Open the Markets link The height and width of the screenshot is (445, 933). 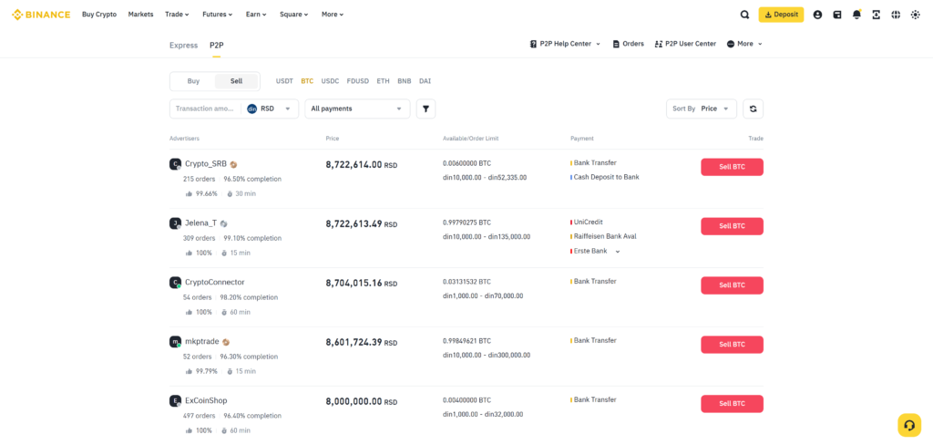point(140,15)
